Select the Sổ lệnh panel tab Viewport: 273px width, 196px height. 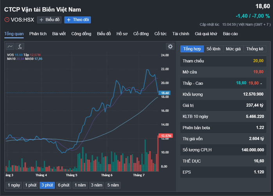[x=214, y=49]
